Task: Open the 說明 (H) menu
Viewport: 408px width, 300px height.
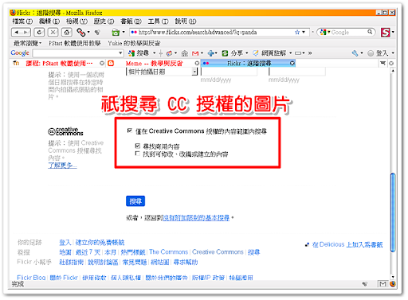Action: coord(186,21)
